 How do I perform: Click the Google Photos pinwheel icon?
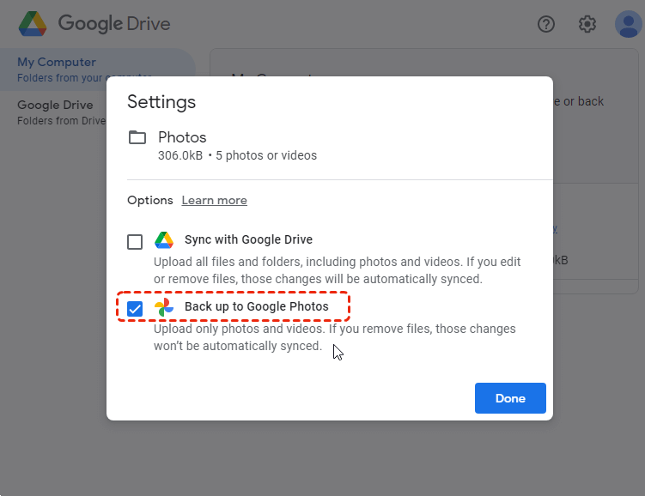point(164,307)
